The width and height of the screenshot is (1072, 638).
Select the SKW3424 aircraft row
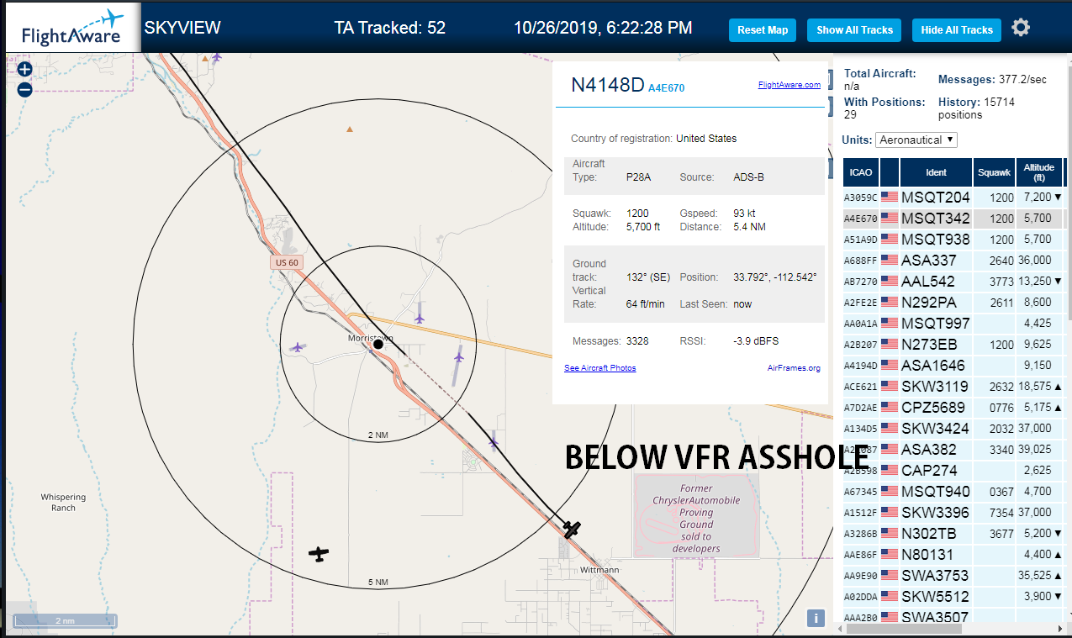coord(953,428)
